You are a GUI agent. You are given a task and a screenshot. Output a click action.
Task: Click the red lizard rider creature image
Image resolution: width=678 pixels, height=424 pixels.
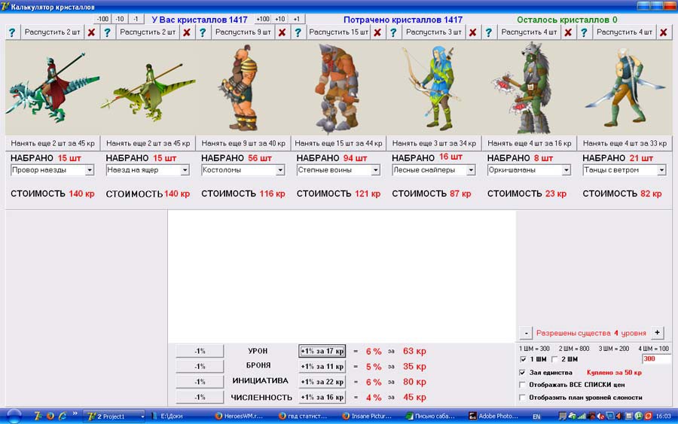click(x=52, y=89)
